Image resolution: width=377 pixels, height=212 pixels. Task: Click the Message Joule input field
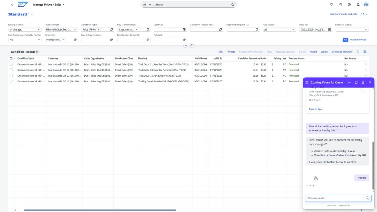(x=335, y=198)
